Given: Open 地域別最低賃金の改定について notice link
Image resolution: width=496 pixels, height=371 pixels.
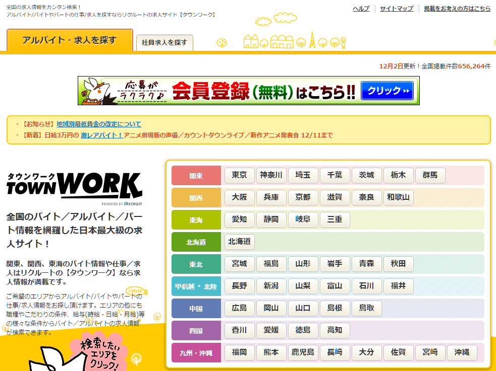Looking at the screenshot, I should [x=99, y=124].
